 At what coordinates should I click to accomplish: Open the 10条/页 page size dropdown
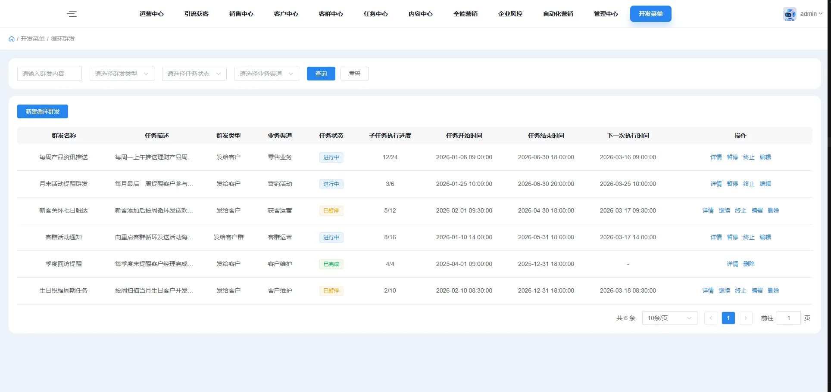click(x=669, y=318)
